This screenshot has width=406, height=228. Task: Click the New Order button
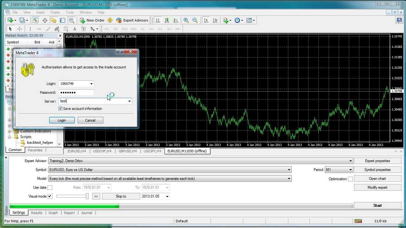pos(92,20)
